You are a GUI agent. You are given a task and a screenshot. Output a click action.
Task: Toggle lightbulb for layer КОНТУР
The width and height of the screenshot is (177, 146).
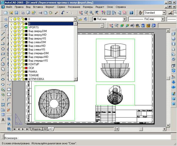[x=11, y=64]
